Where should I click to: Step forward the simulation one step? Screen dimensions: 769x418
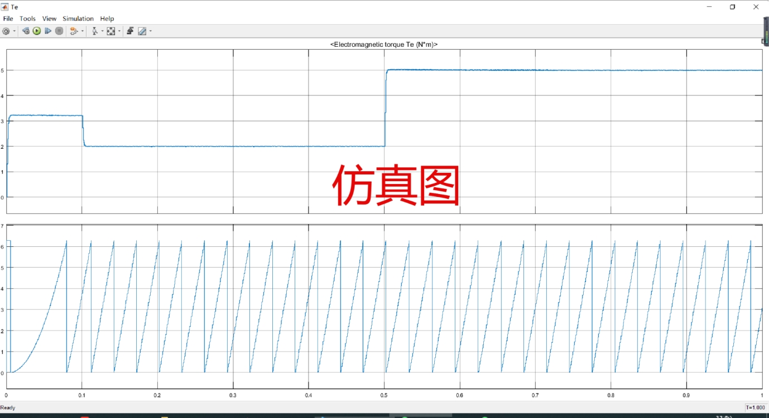[48, 31]
